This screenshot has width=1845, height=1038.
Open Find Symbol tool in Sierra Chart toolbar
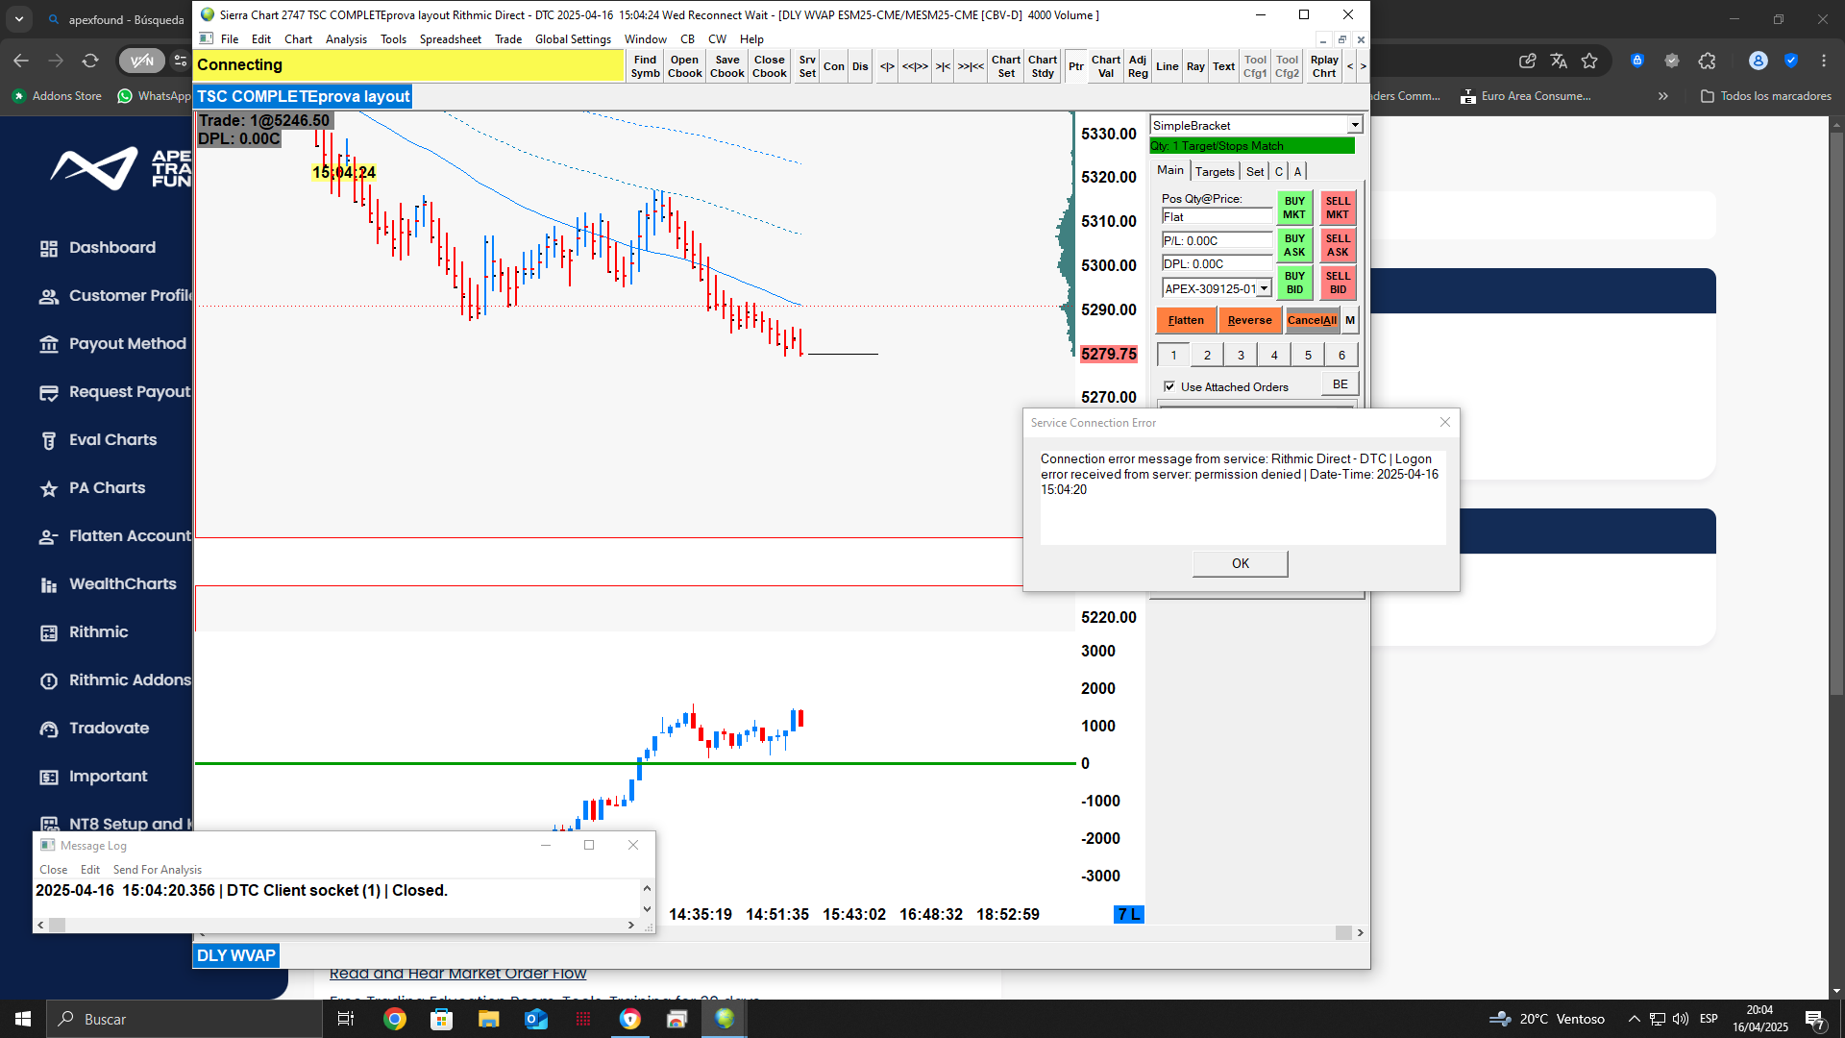pyautogui.click(x=645, y=66)
